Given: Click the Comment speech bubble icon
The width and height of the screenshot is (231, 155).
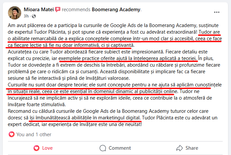Looking at the screenshot, I should tap(103, 148).
